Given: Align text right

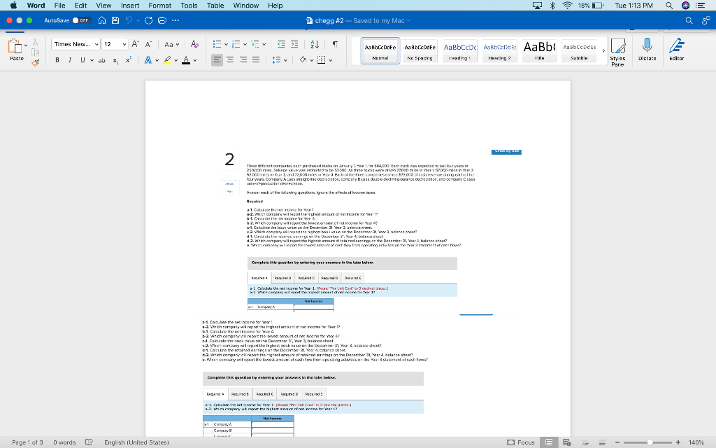Looking at the screenshot, I should [x=243, y=60].
